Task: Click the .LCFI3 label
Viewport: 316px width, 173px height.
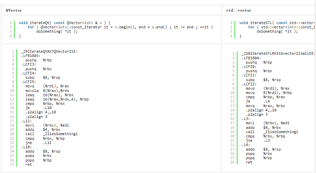Action: point(29,65)
